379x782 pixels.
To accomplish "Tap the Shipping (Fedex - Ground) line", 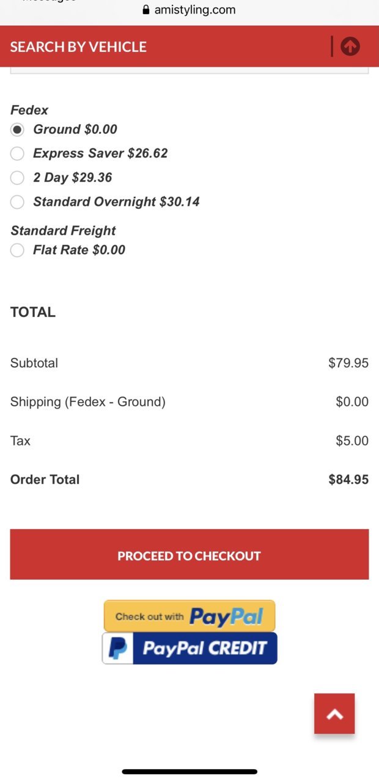I will 189,402.
